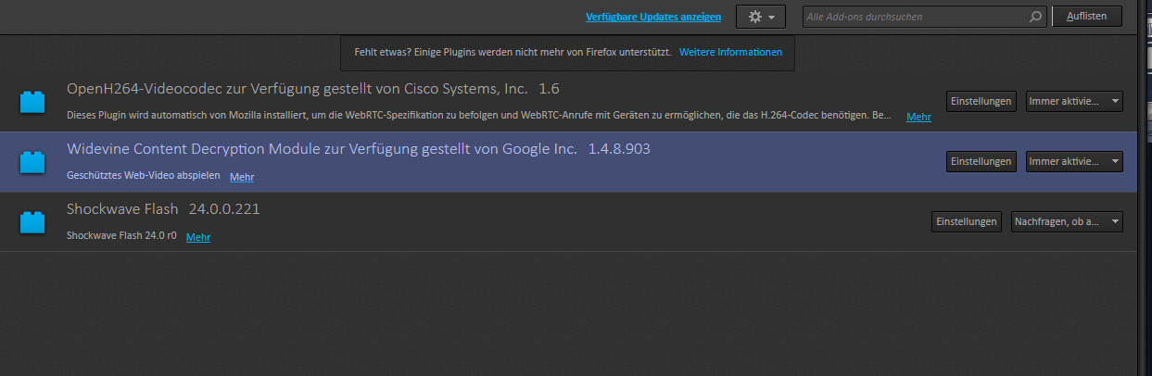This screenshot has height=376, width=1152.
Task: Select the Shockwave Flash plugin row
Action: pos(556,222)
